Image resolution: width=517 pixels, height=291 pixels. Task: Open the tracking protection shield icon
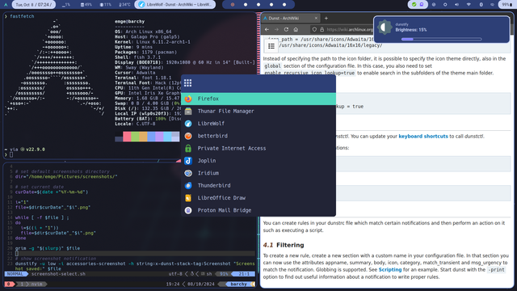[314, 29]
